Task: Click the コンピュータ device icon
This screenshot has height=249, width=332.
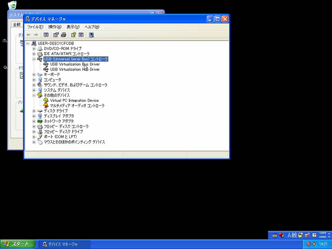Action: (40, 79)
